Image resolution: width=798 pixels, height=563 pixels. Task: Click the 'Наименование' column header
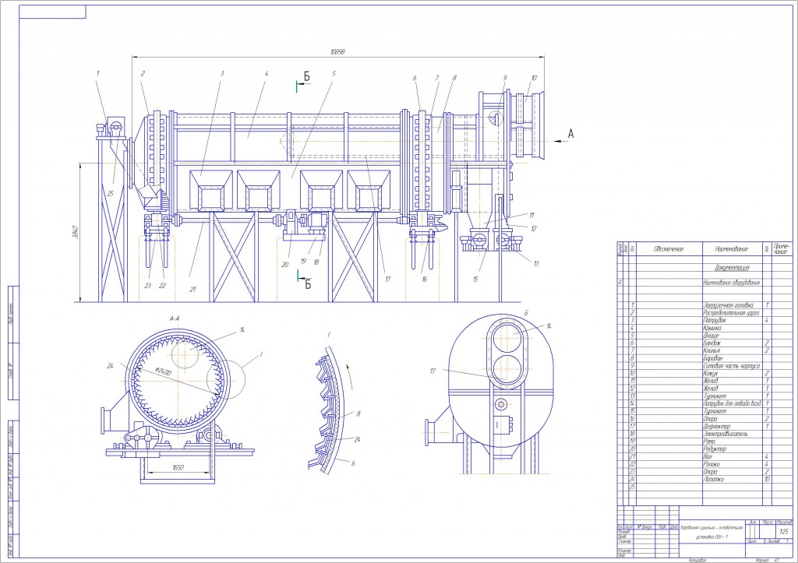[731, 249]
